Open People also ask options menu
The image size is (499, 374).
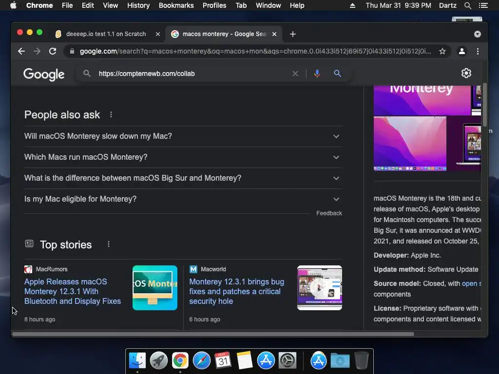[x=111, y=114]
